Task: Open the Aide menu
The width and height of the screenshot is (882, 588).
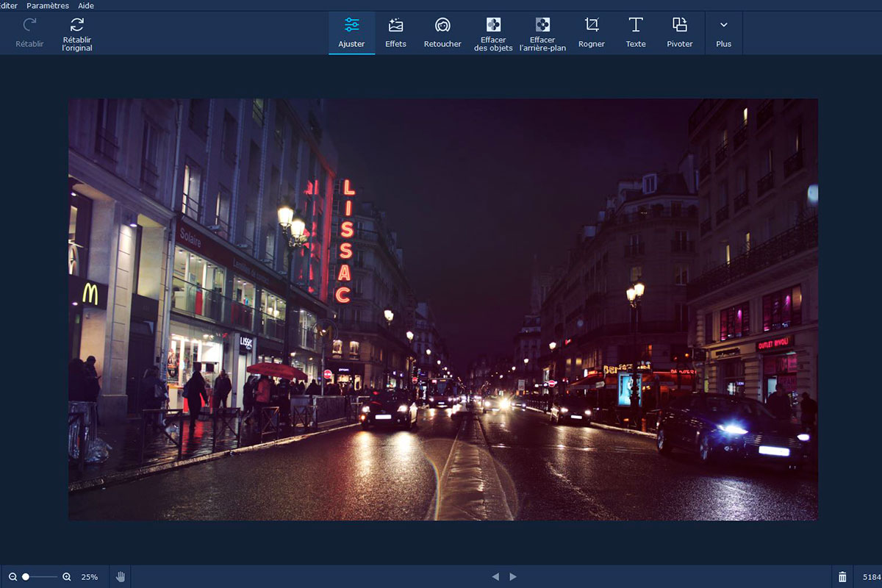Action: pos(86,5)
